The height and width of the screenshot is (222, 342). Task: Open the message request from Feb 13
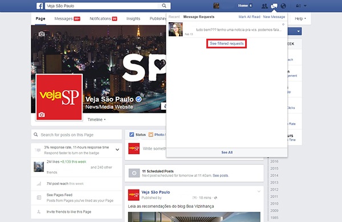tap(227, 30)
